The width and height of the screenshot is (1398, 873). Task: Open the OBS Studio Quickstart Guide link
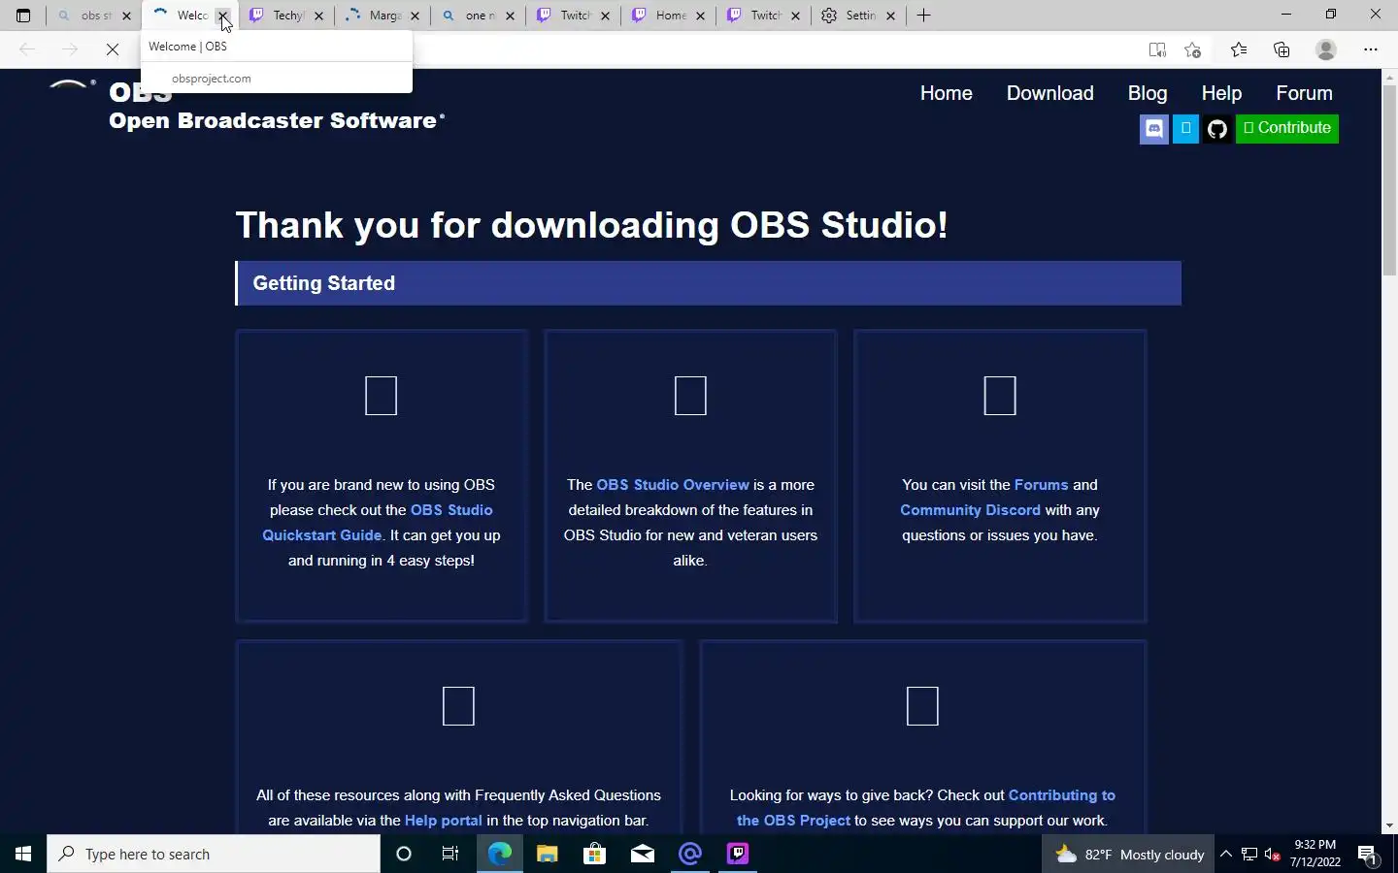point(378,523)
